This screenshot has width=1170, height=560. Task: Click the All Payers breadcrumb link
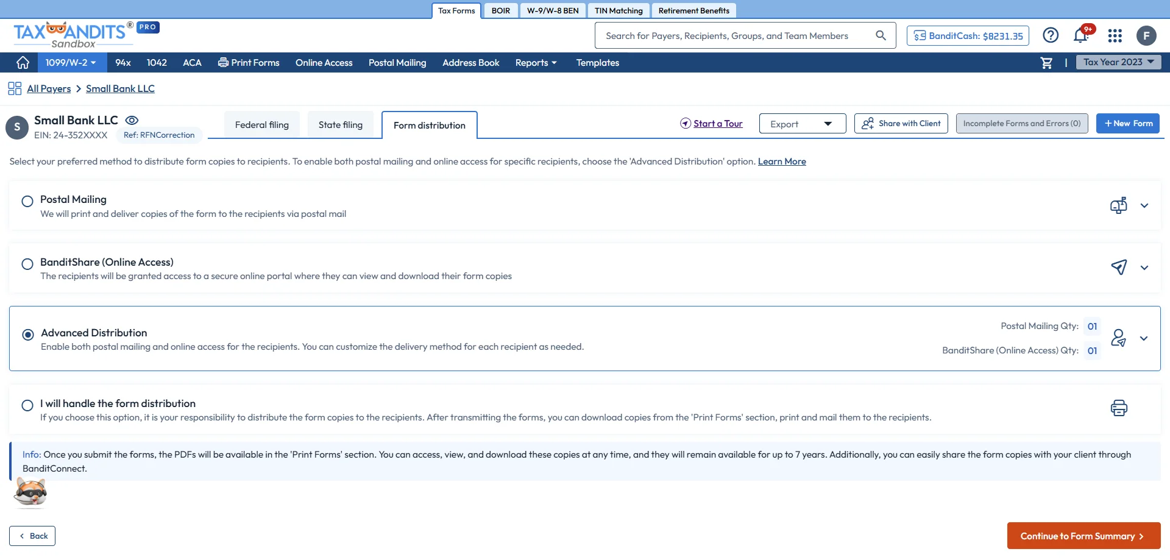49,89
